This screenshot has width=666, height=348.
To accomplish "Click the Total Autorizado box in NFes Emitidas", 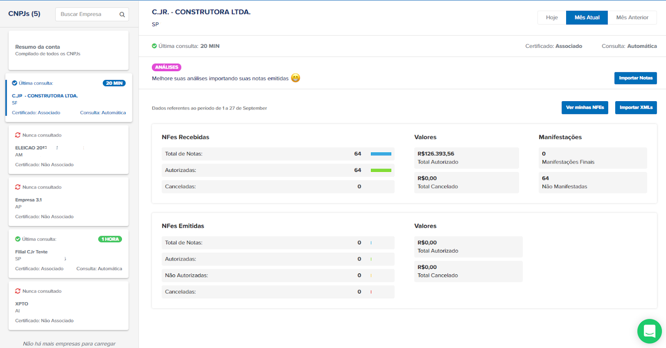I will pyautogui.click(x=468, y=247).
